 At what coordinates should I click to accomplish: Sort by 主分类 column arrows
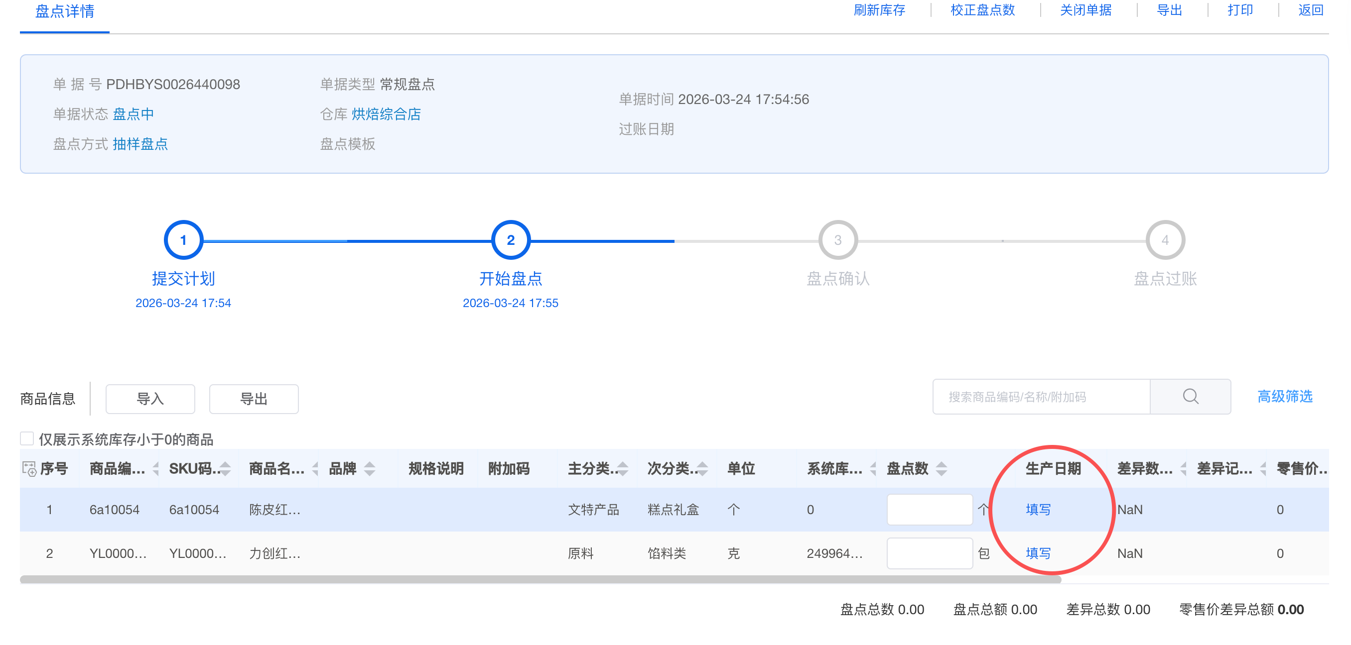[623, 468]
